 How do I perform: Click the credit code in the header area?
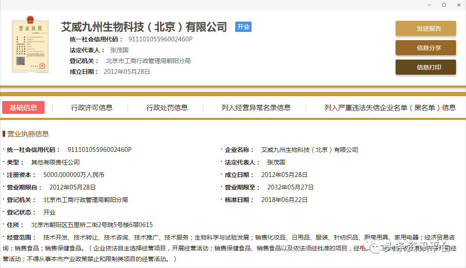tap(160, 39)
